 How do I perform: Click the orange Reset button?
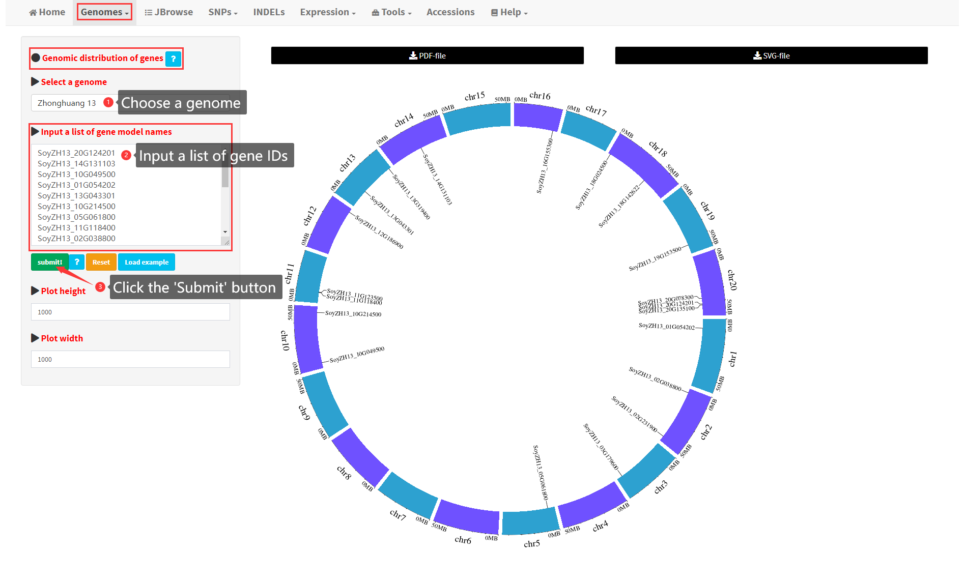(x=101, y=262)
